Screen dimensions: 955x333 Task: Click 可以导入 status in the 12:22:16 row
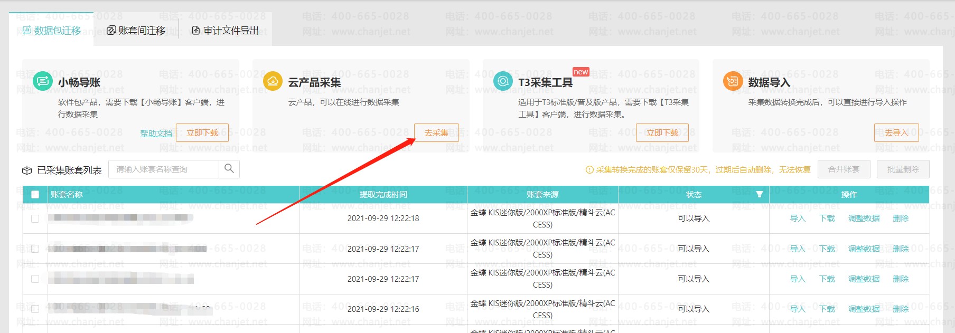(694, 309)
